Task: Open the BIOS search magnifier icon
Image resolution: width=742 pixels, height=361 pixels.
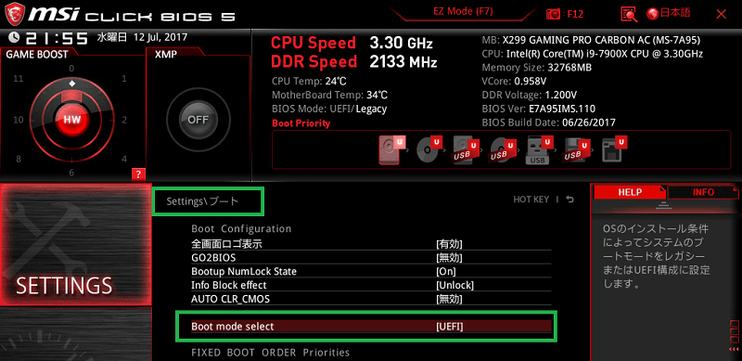Action: [629, 15]
